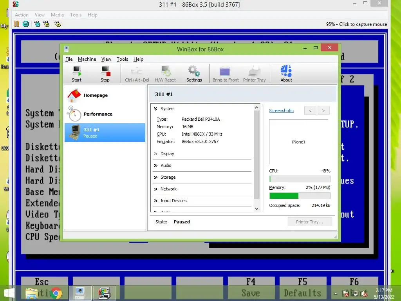Expand the Storage section
The image size is (401, 301).
[155, 178]
